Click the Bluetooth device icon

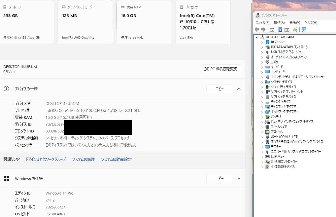pyautogui.click(x=267, y=42)
